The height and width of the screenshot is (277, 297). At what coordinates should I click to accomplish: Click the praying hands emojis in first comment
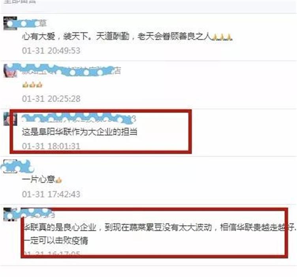coord(222,37)
